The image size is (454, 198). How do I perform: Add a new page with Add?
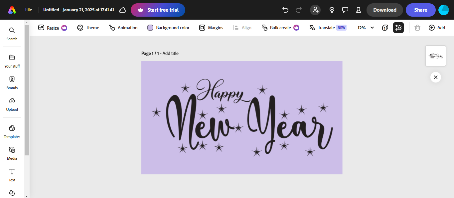[x=437, y=28]
